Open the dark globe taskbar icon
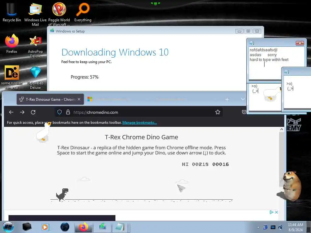The width and height of the screenshot is (311, 233). point(65,227)
